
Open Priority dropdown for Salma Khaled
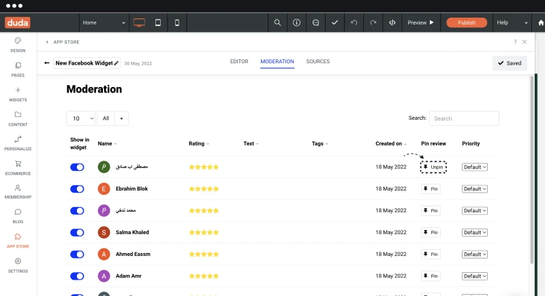474,233
